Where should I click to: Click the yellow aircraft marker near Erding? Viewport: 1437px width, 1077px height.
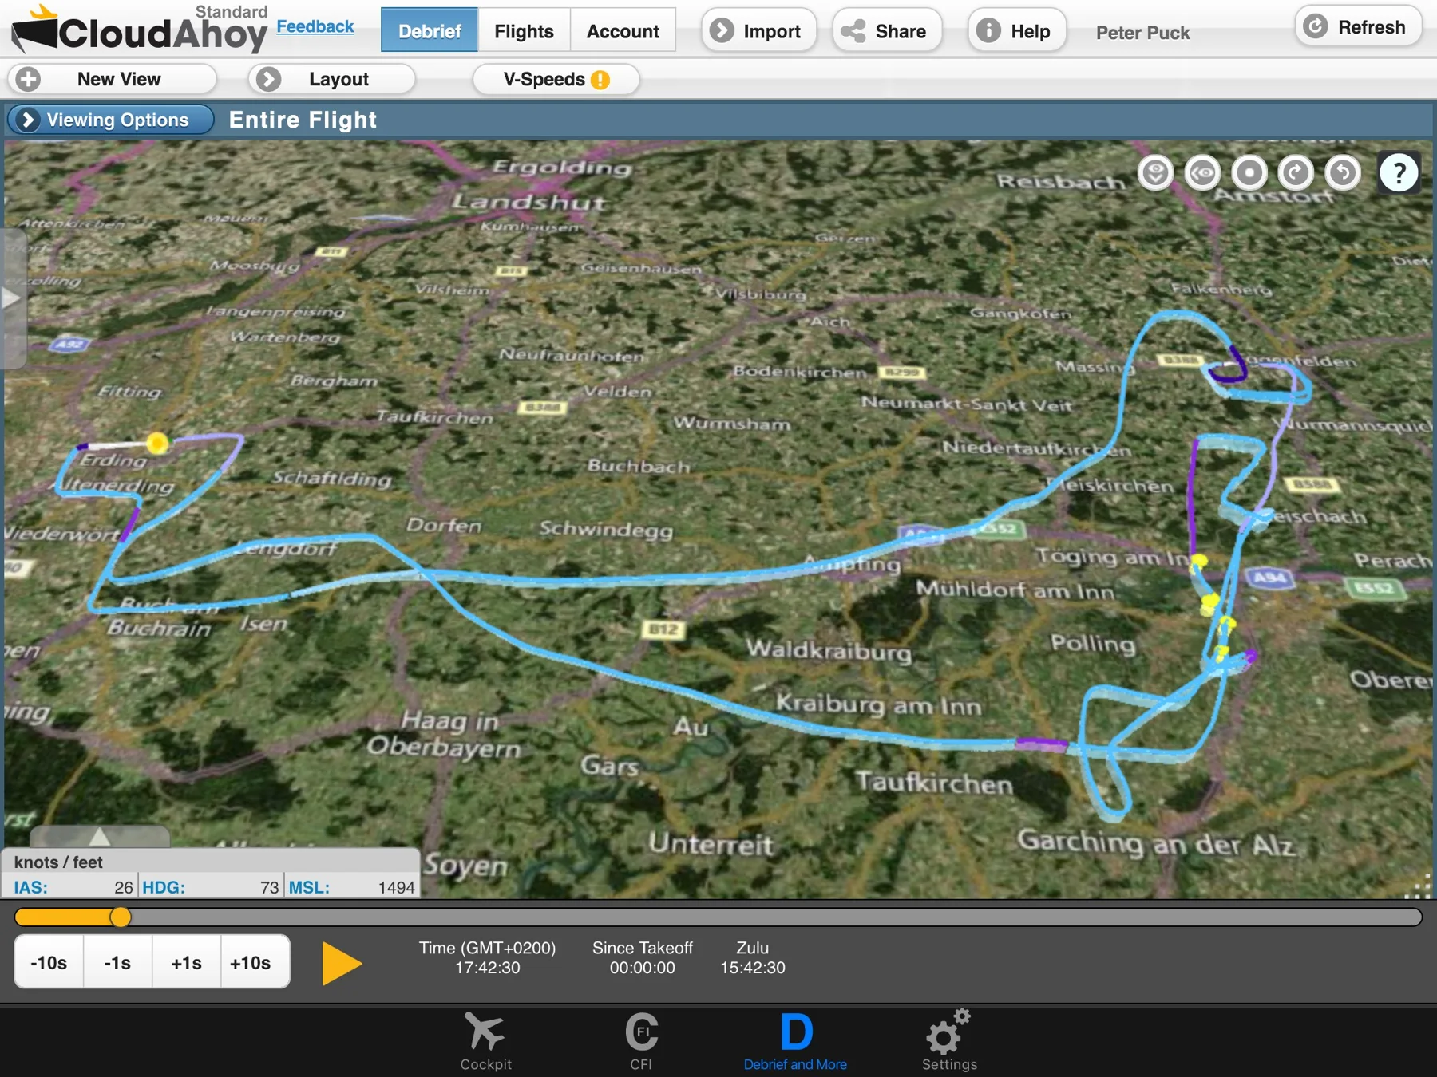(157, 443)
